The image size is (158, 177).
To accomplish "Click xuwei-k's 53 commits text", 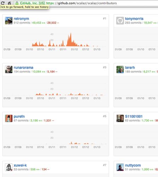I will click(21, 169).
